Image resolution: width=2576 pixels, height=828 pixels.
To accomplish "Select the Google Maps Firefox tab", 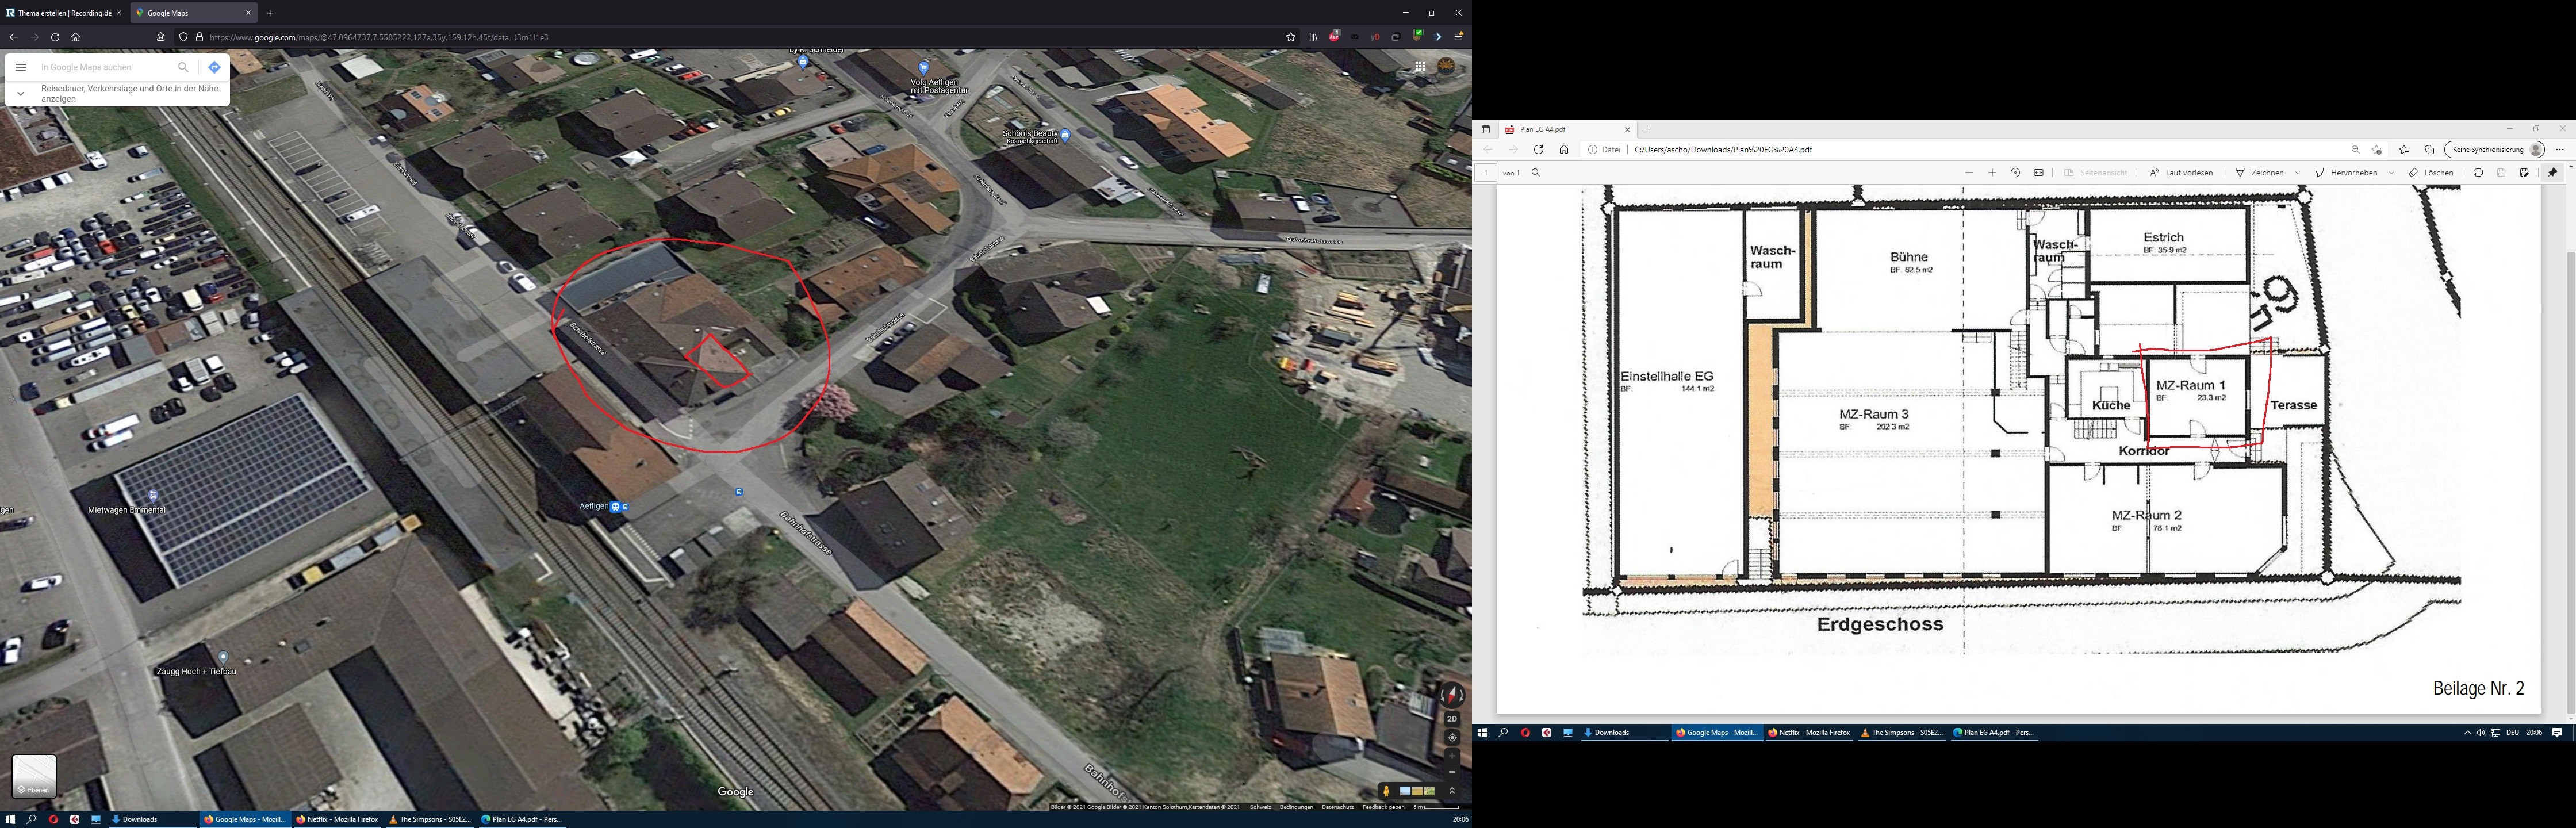I will click(x=194, y=13).
